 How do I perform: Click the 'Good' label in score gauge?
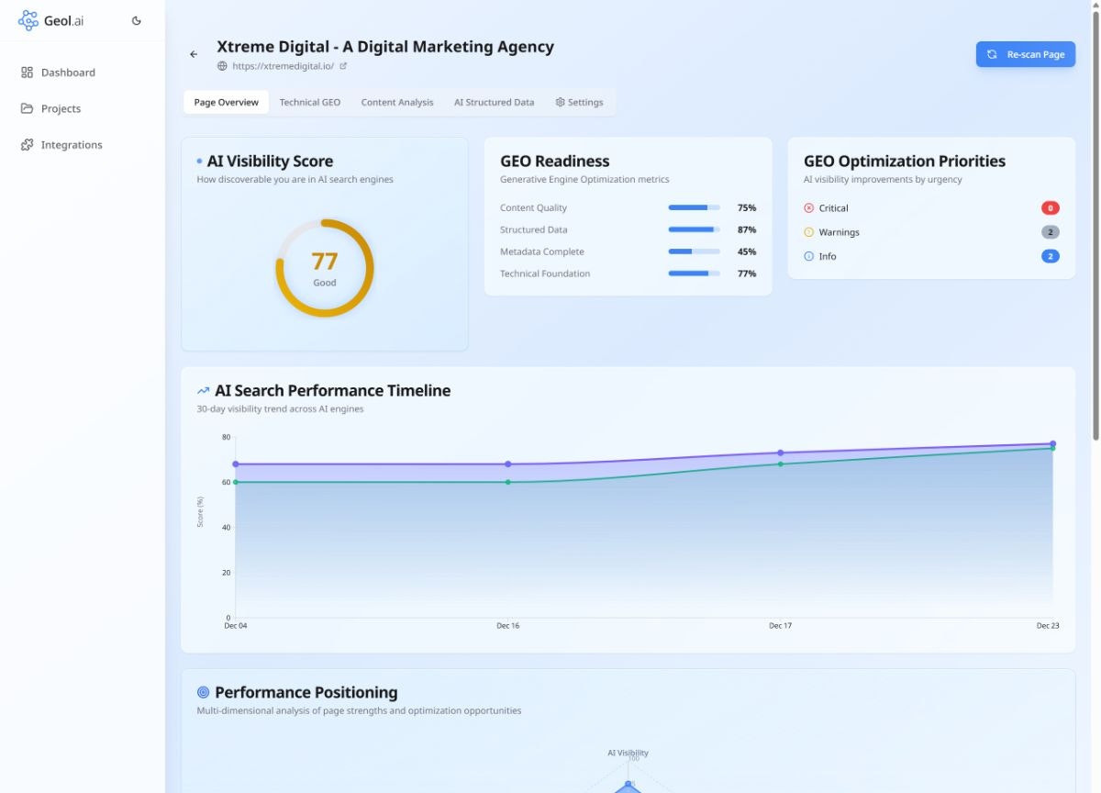coord(325,283)
